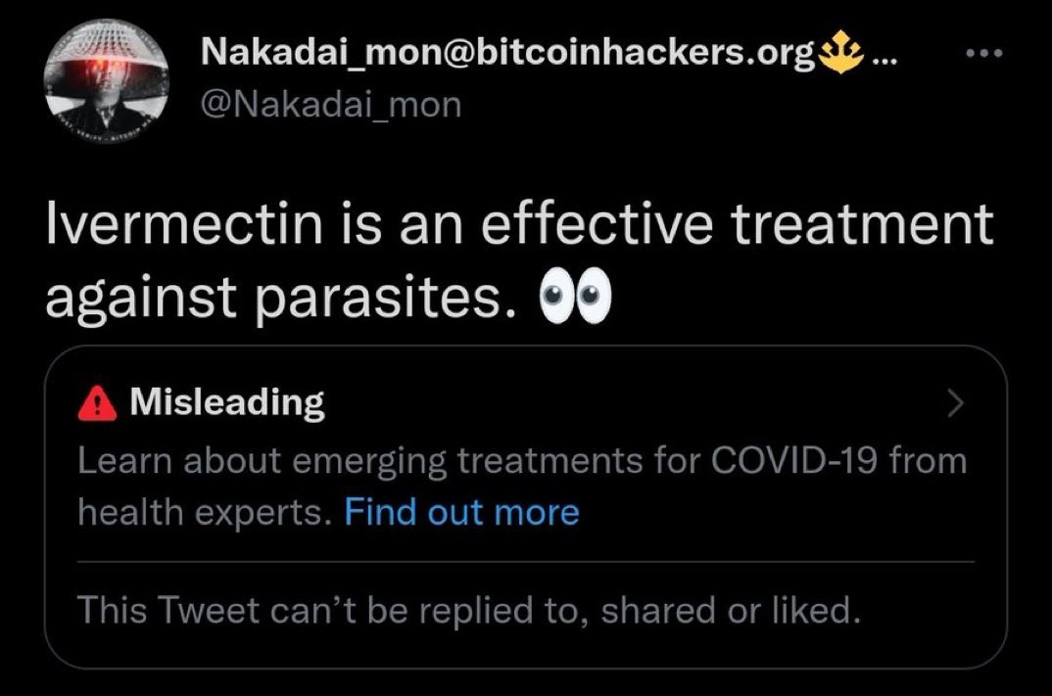The image size is (1052, 696).
Task: Follow the 'Find out more' link
Action: (461, 512)
